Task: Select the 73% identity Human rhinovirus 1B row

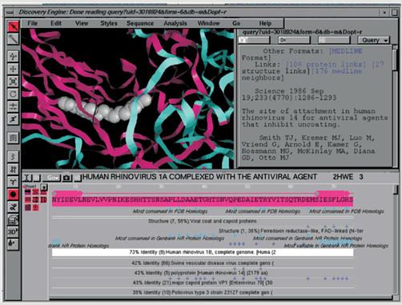Action: pyautogui.click(x=203, y=252)
